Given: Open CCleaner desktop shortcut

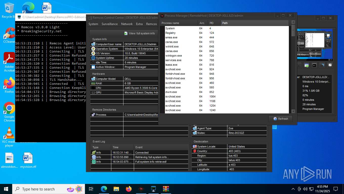Looking at the screenshot, I should [9, 35].
